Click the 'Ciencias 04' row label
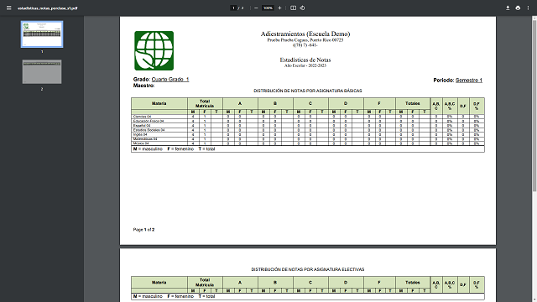The width and height of the screenshot is (537, 302). pyautogui.click(x=142, y=117)
